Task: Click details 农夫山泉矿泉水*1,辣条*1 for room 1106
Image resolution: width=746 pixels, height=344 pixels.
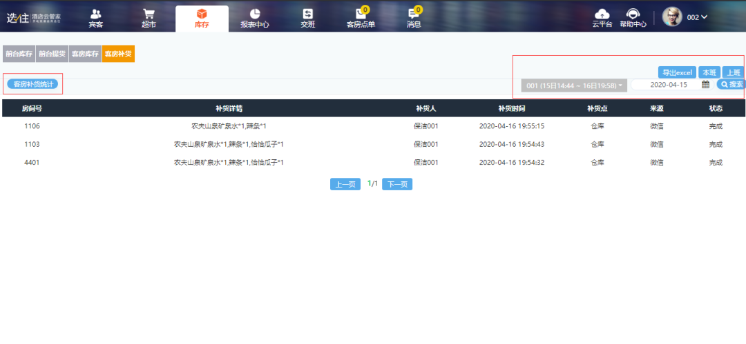Action: coord(229,126)
